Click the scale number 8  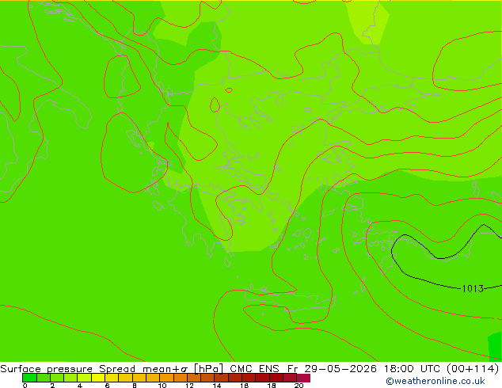pyautogui.click(x=135, y=386)
